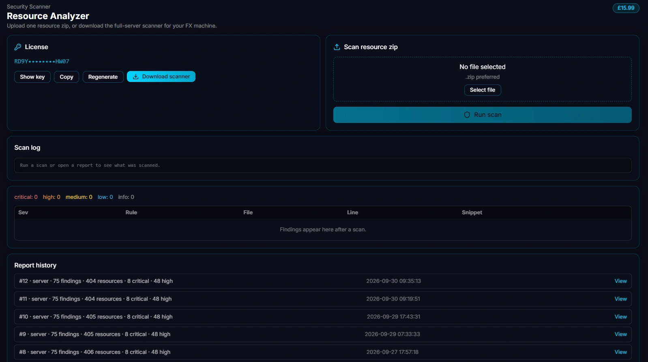Click the Line column header
This screenshot has width=648, height=362.
[353, 213]
